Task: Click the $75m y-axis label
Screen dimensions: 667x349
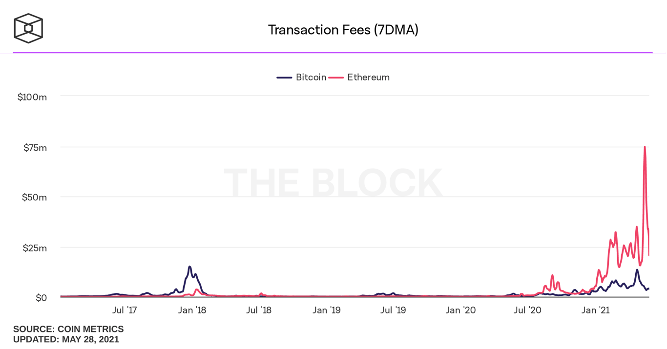Action: click(35, 148)
